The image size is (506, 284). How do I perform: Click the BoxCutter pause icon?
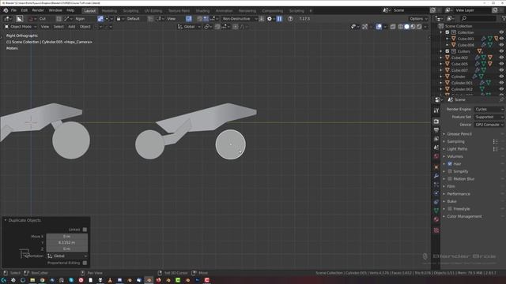(x=279, y=19)
